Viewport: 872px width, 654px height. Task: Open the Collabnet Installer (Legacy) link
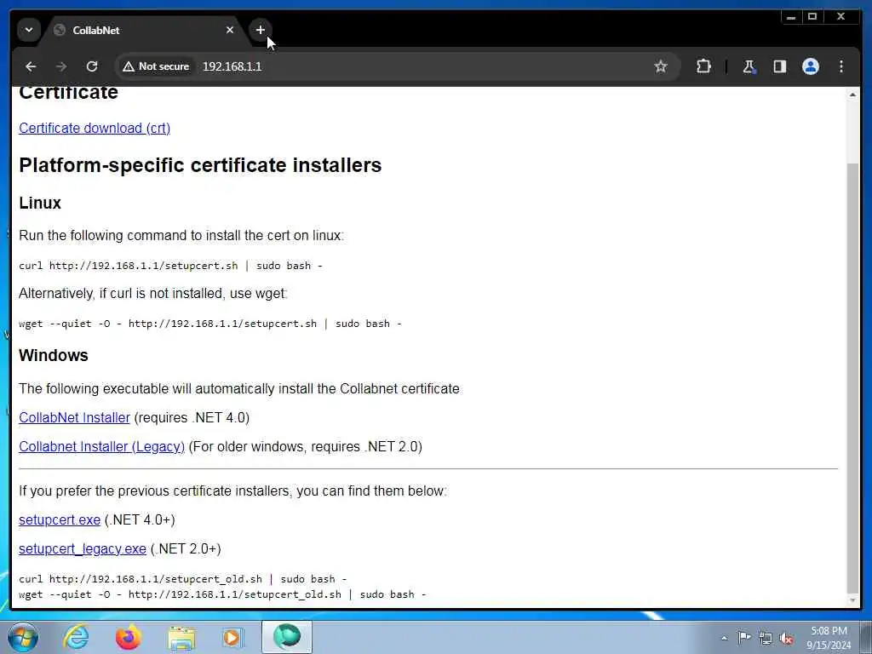coord(102,446)
